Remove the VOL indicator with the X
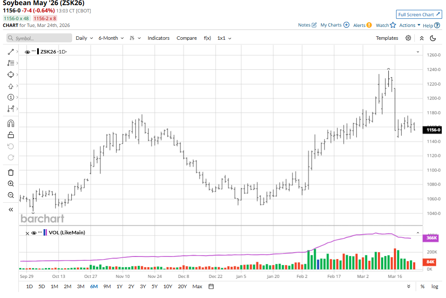446x298 pixels. [27, 233]
